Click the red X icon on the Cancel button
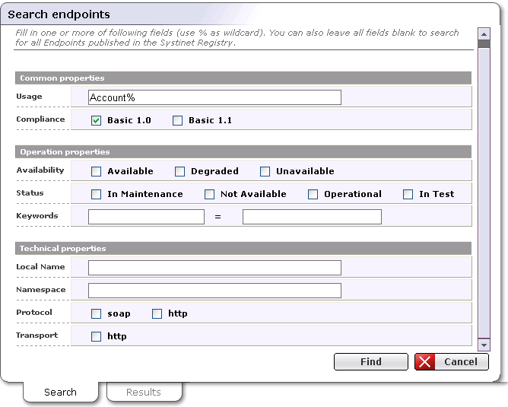508x407 pixels. tap(425, 361)
